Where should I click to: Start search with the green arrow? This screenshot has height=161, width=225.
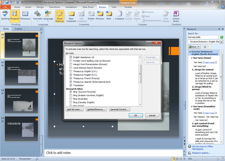pos(222,37)
